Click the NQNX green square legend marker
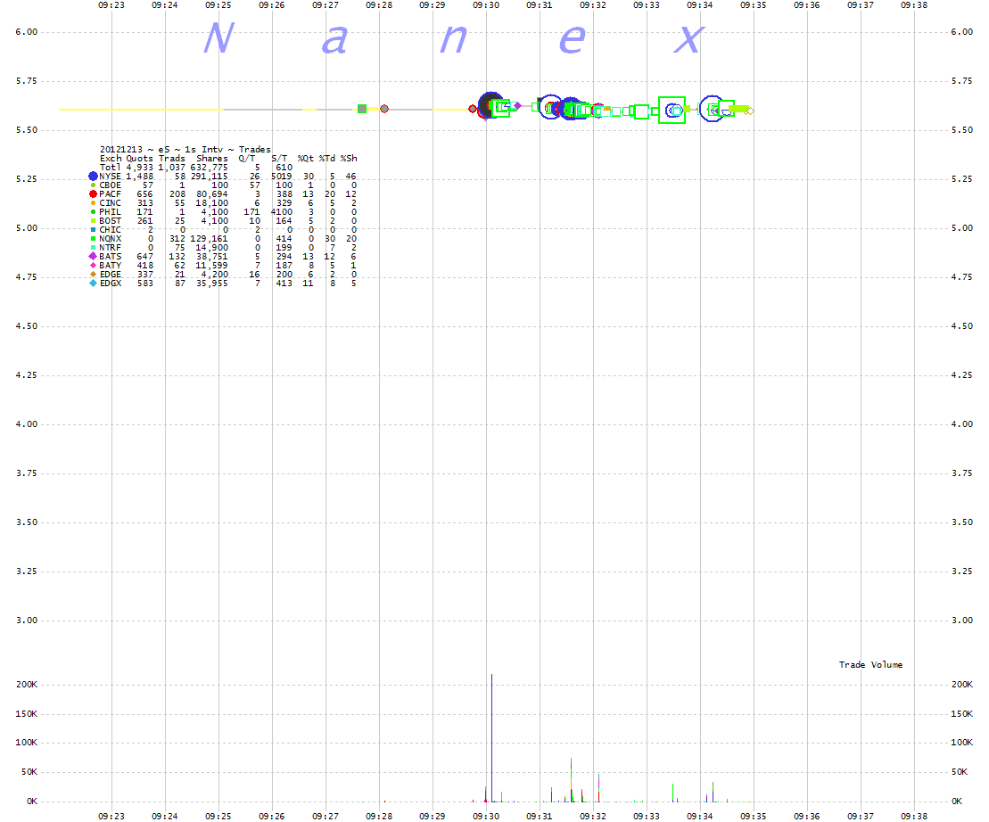 click(x=93, y=239)
